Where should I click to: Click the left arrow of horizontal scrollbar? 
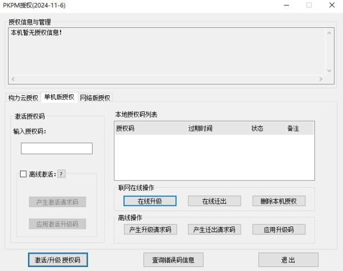coord(13,79)
